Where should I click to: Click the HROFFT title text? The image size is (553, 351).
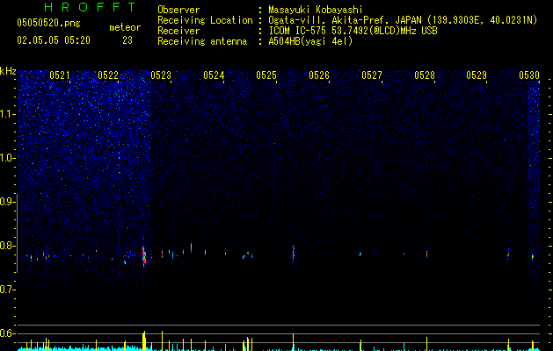90,7
